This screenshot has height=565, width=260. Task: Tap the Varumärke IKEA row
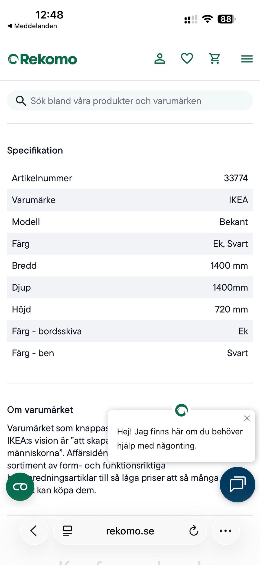point(130,200)
